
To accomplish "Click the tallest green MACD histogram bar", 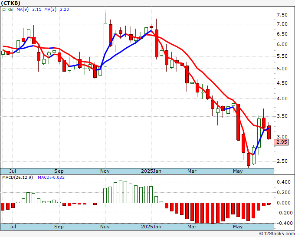I will pyautogui.click(x=121, y=192).
